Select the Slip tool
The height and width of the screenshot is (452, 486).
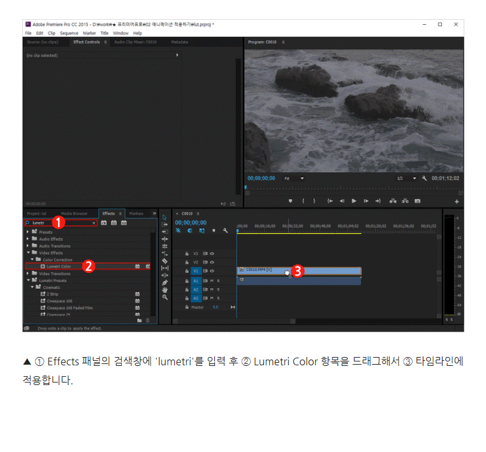[165, 268]
